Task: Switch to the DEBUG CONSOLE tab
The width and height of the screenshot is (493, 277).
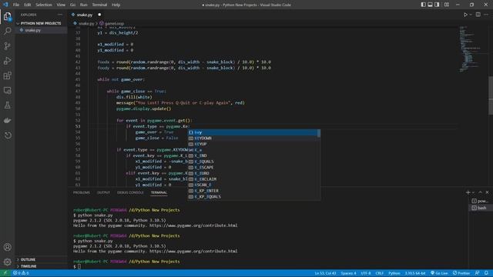Action: 130,192
